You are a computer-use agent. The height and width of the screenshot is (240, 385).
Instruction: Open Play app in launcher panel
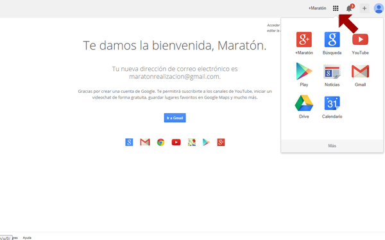click(304, 75)
